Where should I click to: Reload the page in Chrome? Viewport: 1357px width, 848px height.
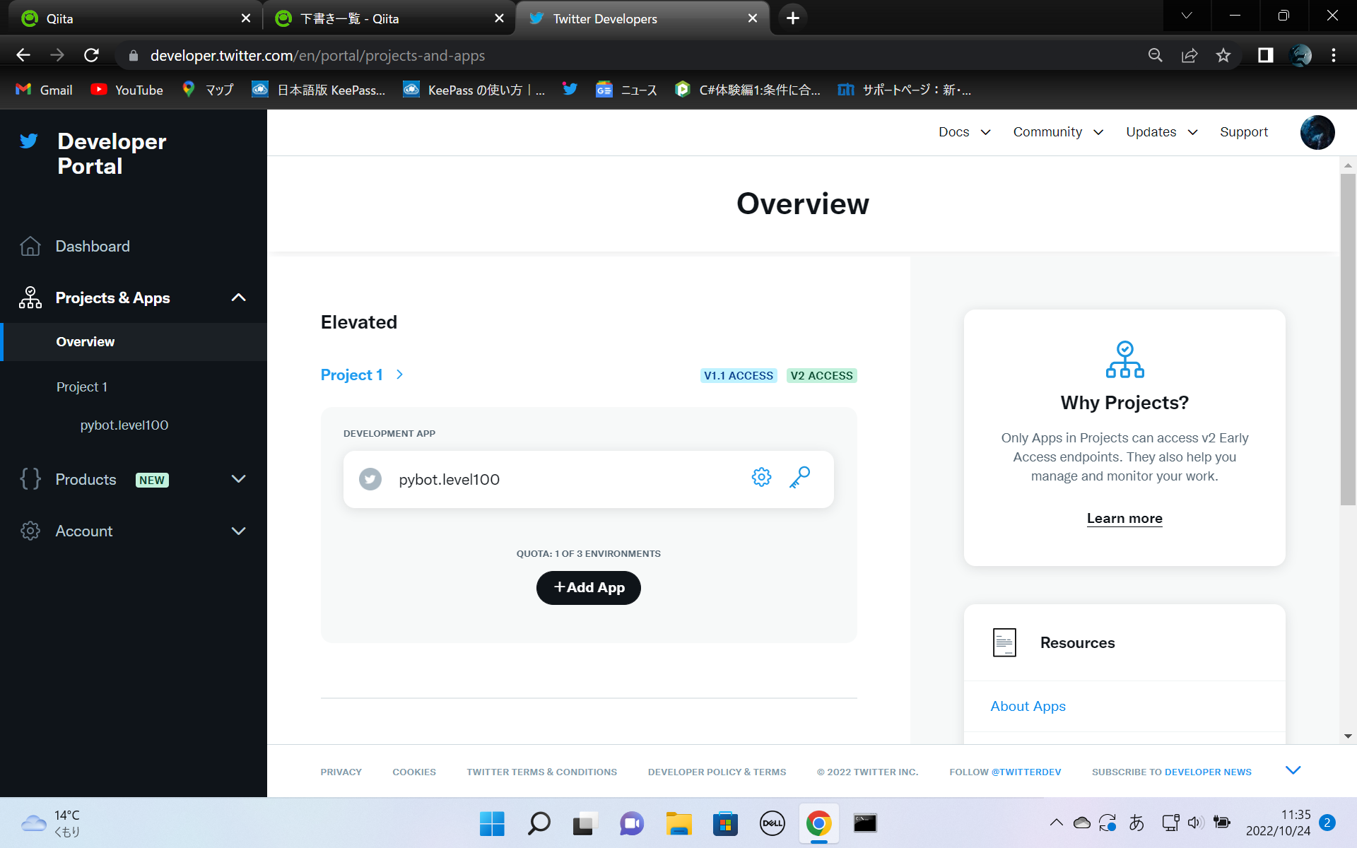coord(91,55)
